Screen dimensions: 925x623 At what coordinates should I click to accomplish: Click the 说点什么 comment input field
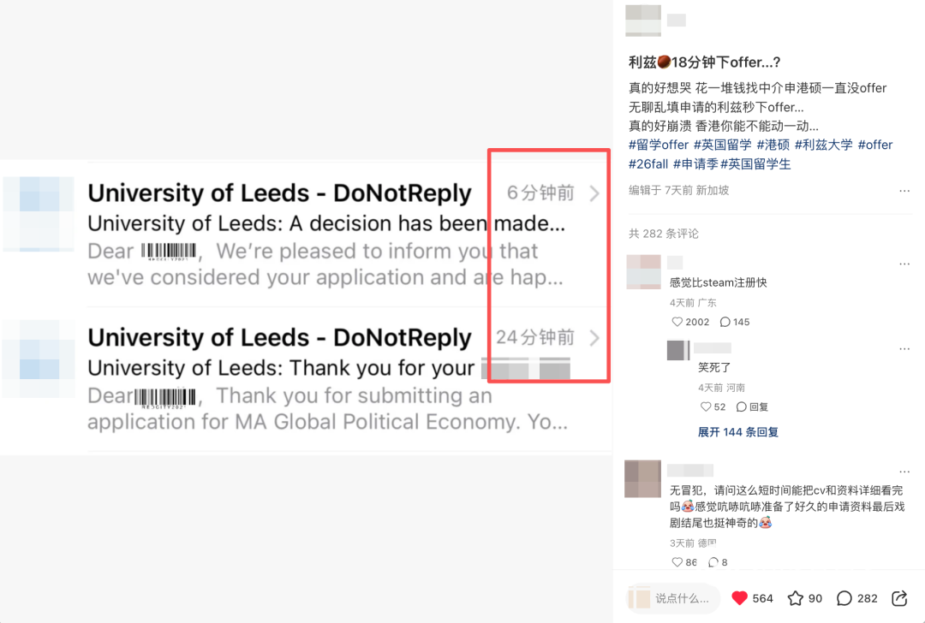pyautogui.click(x=673, y=598)
